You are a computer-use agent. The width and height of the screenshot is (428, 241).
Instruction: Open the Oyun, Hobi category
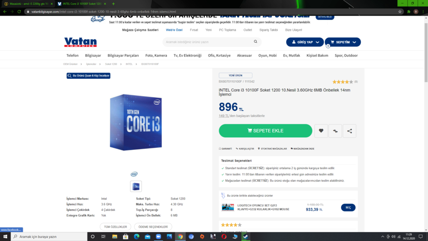267,56
